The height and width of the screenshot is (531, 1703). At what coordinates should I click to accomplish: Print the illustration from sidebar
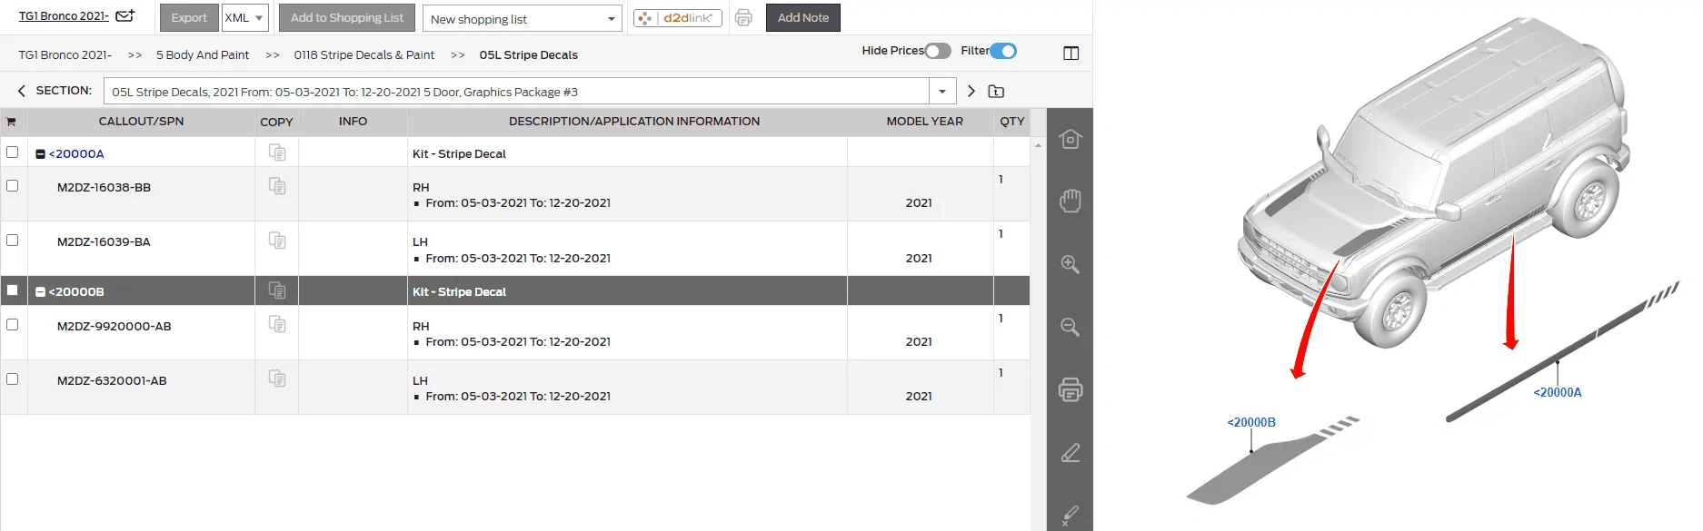[1071, 389]
